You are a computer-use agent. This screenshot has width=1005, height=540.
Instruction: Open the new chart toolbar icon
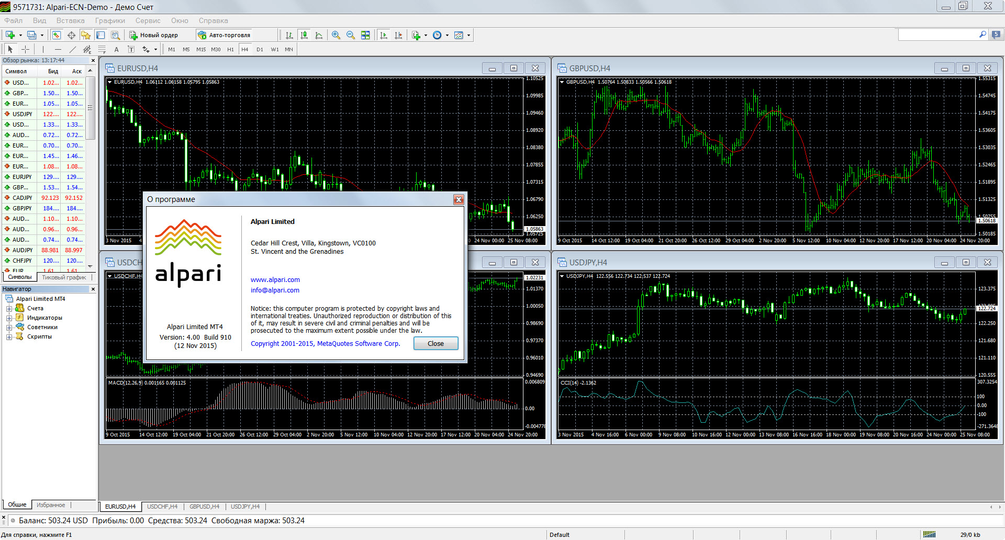[x=10, y=35]
